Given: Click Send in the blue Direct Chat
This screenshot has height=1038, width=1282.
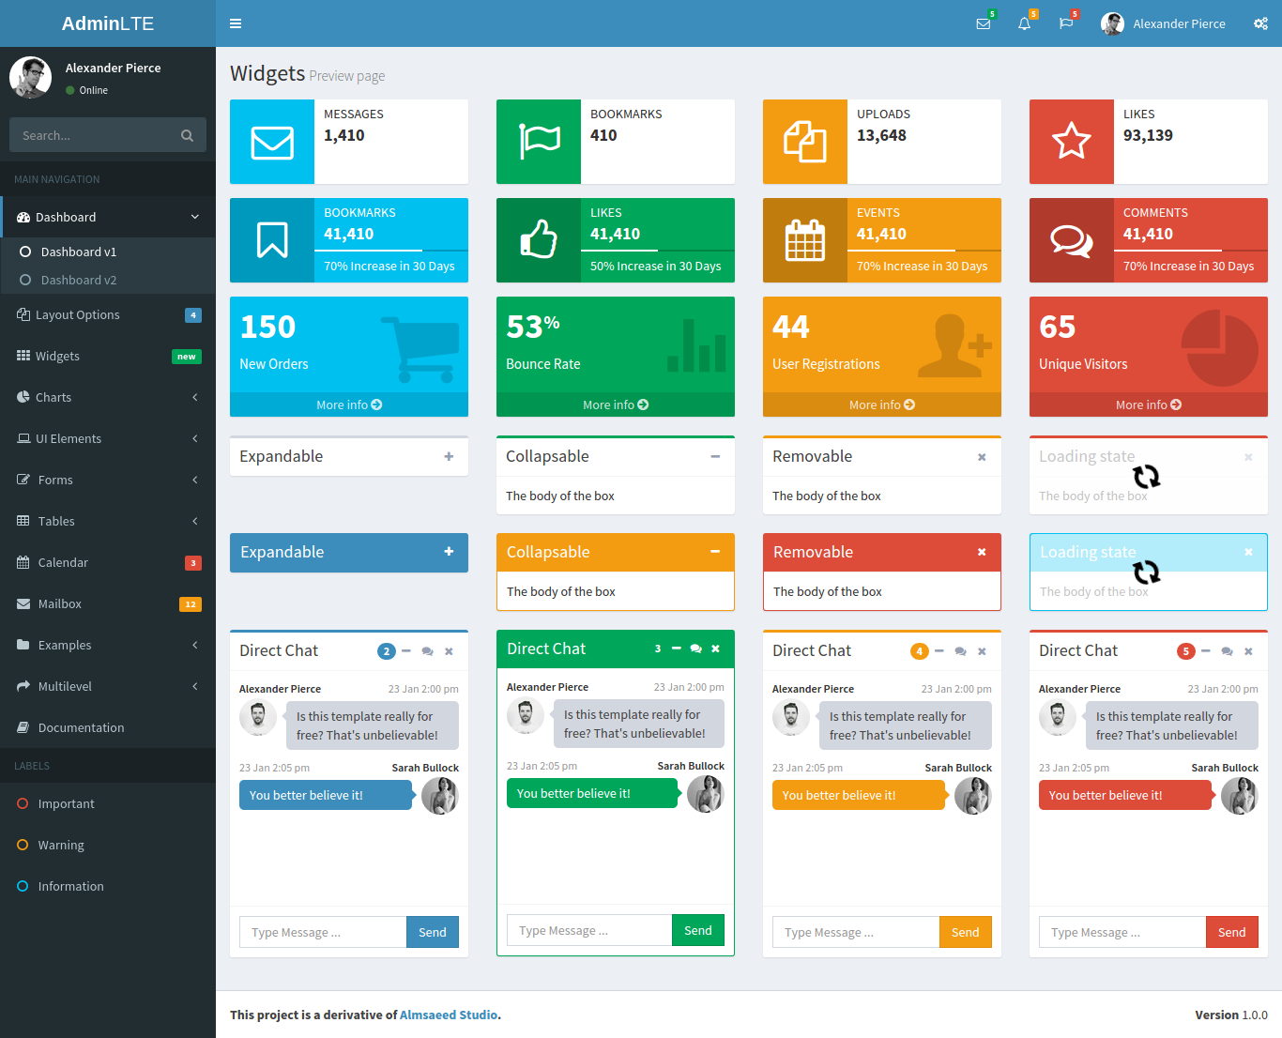Looking at the screenshot, I should pos(432,931).
